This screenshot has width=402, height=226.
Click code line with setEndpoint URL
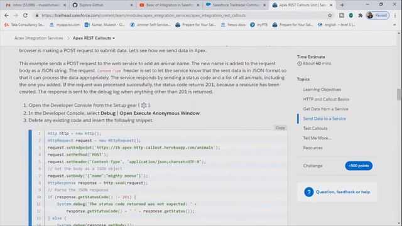[x=134, y=148]
